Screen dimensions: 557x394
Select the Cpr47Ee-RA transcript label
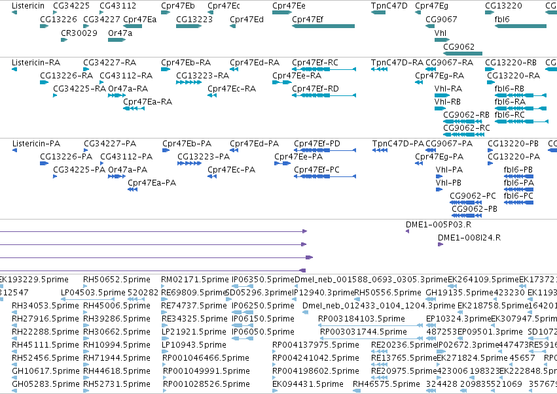pos(296,76)
